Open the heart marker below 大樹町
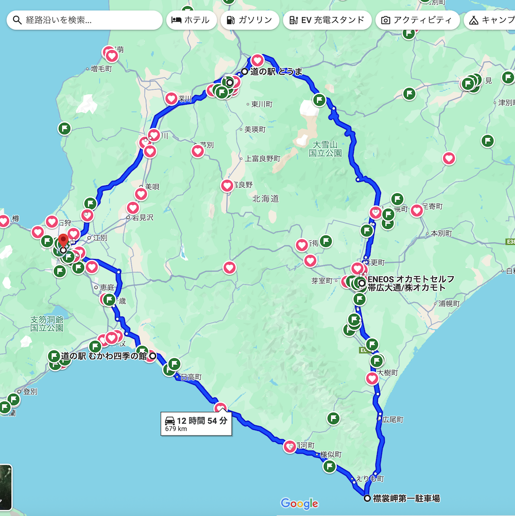This screenshot has width=515, height=516. coord(372,379)
